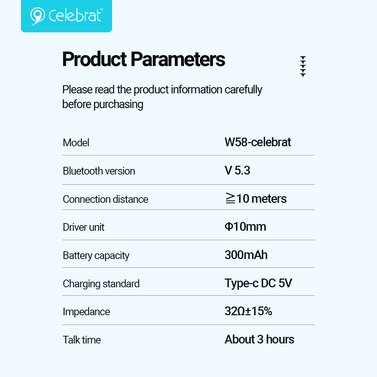Click the Driver unit label
The height and width of the screenshot is (377, 377).
(x=83, y=228)
